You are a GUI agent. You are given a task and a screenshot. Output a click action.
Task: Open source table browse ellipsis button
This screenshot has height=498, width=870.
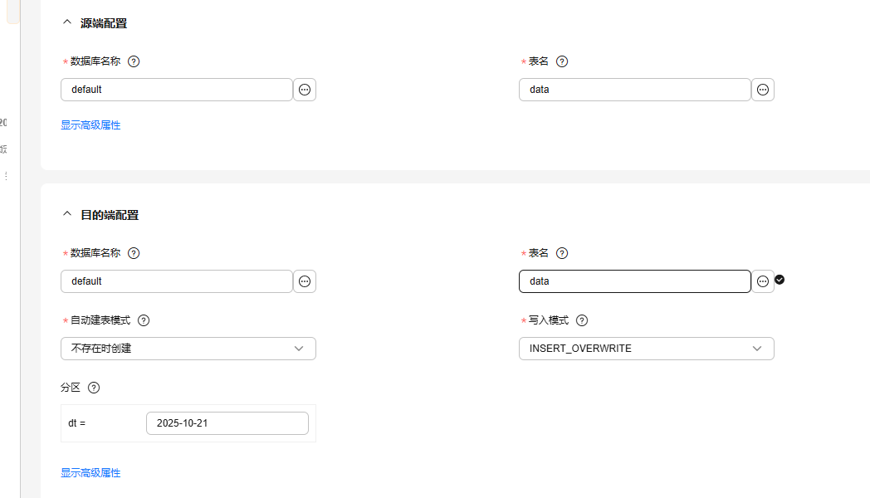[763, 90]
